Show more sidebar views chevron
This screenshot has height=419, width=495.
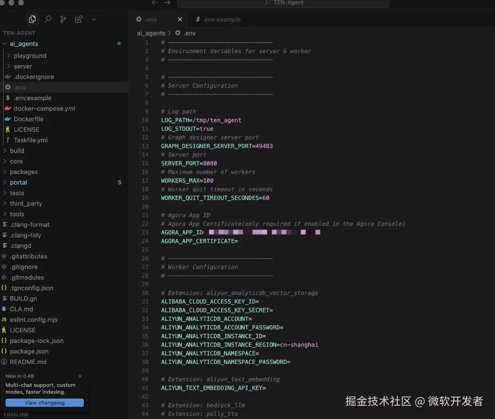point(94,19)
